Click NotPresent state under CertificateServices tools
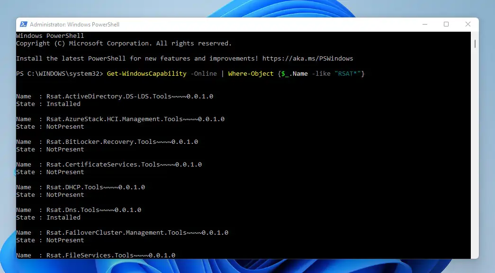The width and height of the screenshot is (495, 273). tap(65, 172)
